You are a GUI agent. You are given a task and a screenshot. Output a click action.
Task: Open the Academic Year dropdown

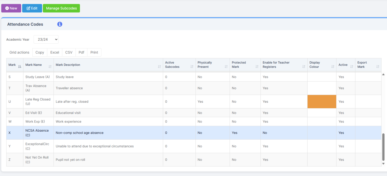(x=46, y=39)
